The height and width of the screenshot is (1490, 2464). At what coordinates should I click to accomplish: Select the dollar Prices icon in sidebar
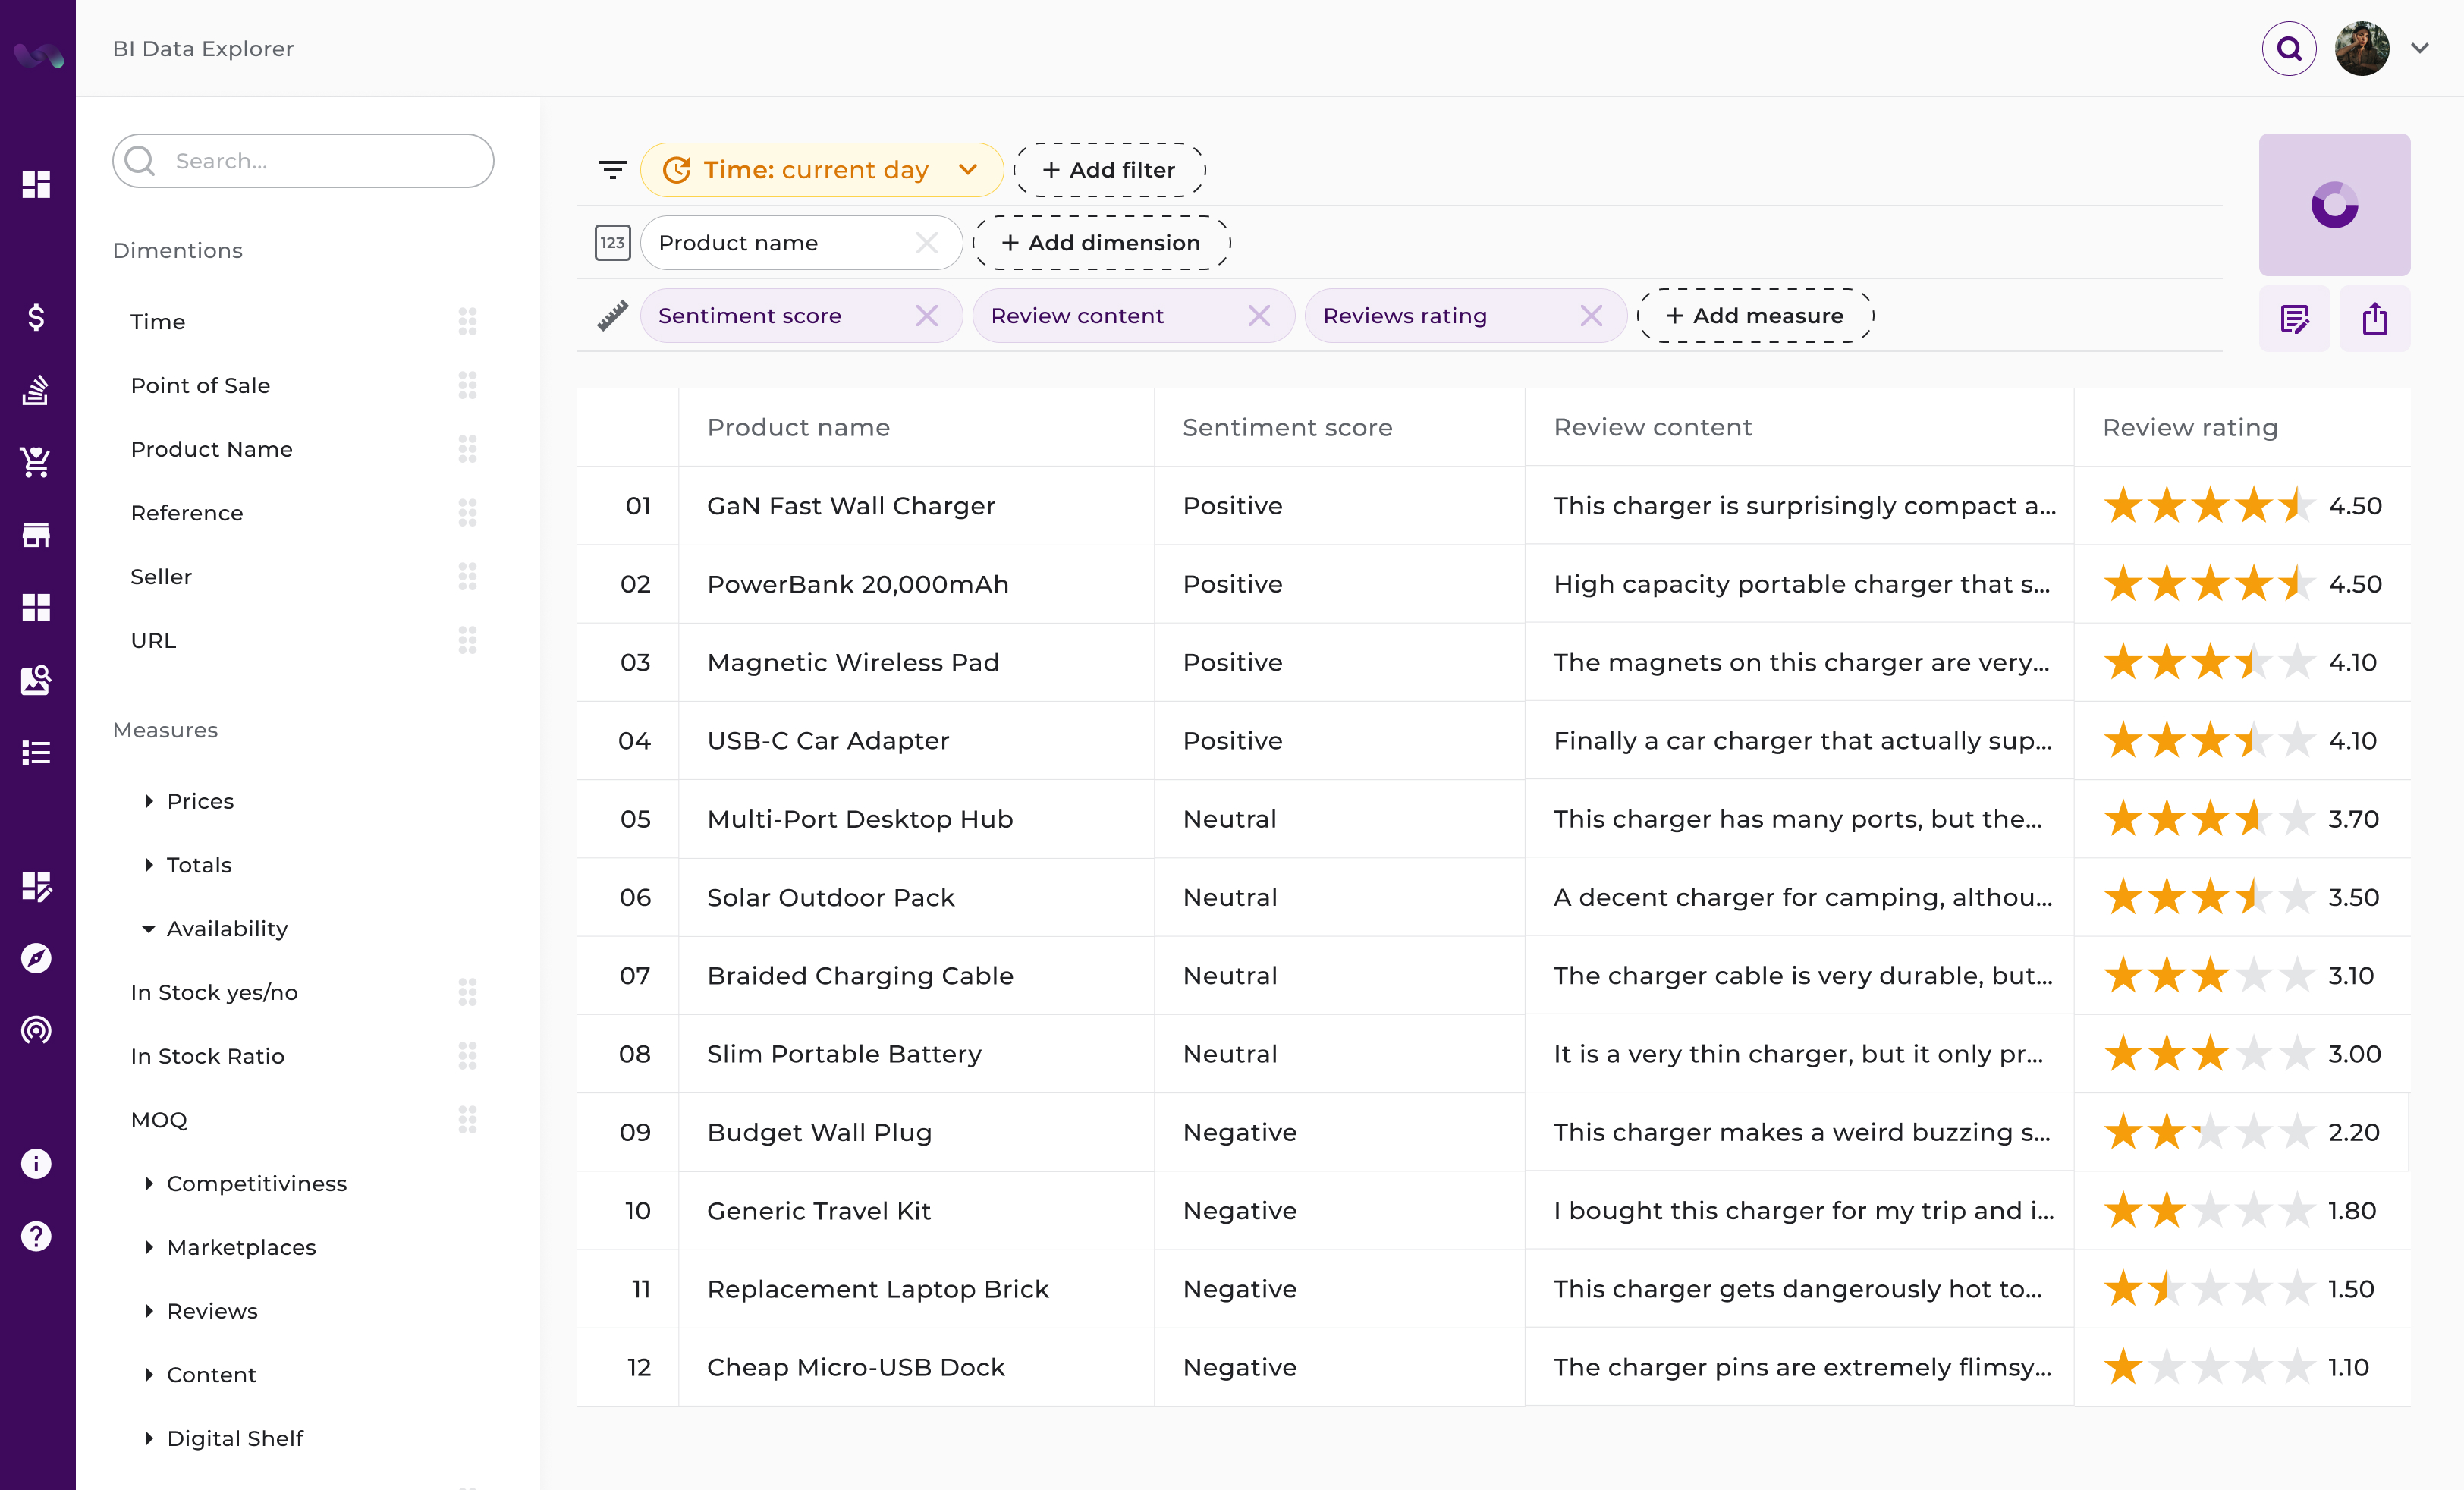pyautogui.click(x=36, y=318)
